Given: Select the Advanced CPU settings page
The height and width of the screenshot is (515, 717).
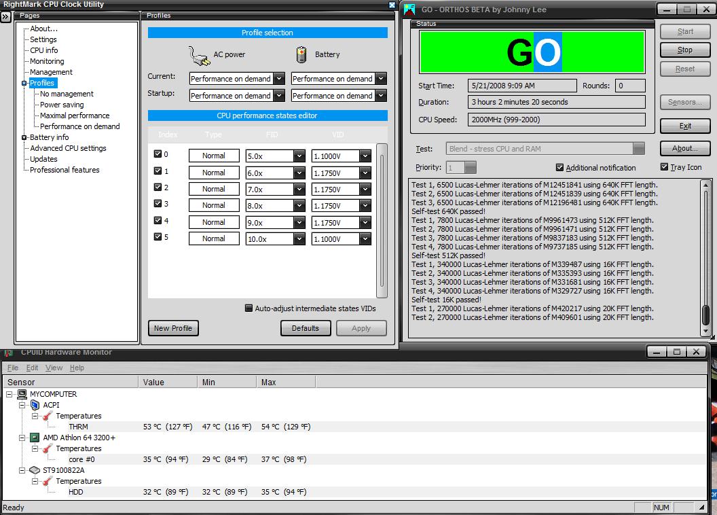Looking at the screenshot, I should pos(68,148).
